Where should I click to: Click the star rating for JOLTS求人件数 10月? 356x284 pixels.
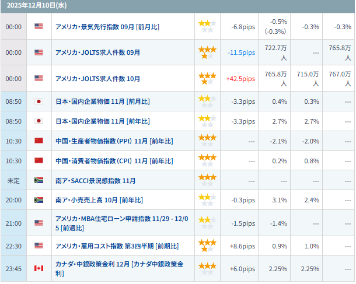(207, 79)
